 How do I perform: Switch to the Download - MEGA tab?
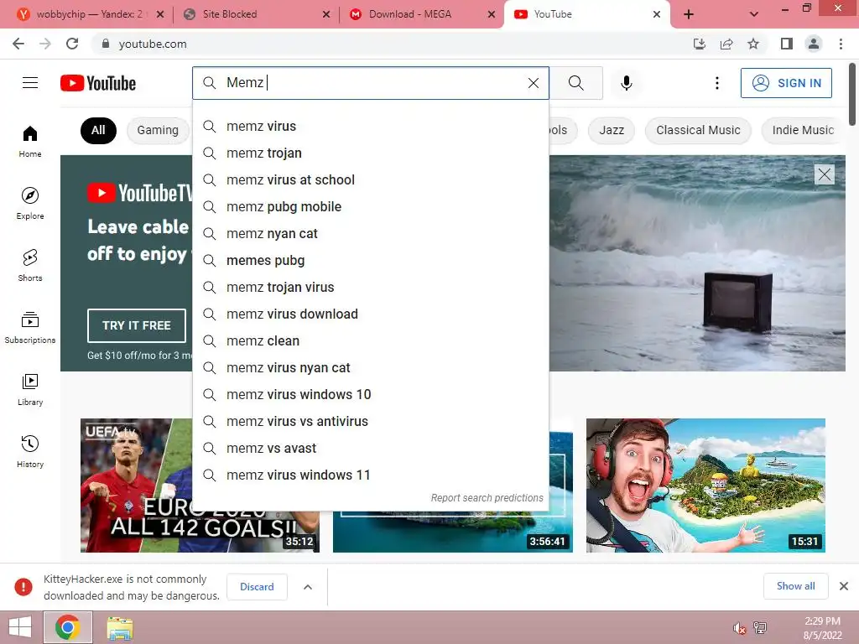(411, 14)
